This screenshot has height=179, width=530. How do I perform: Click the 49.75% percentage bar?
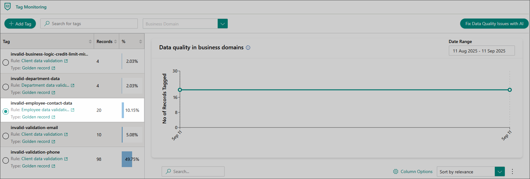point(127,159)
